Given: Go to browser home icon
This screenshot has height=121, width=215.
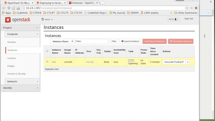Looking at the screenshot, I should coord(18,8).
